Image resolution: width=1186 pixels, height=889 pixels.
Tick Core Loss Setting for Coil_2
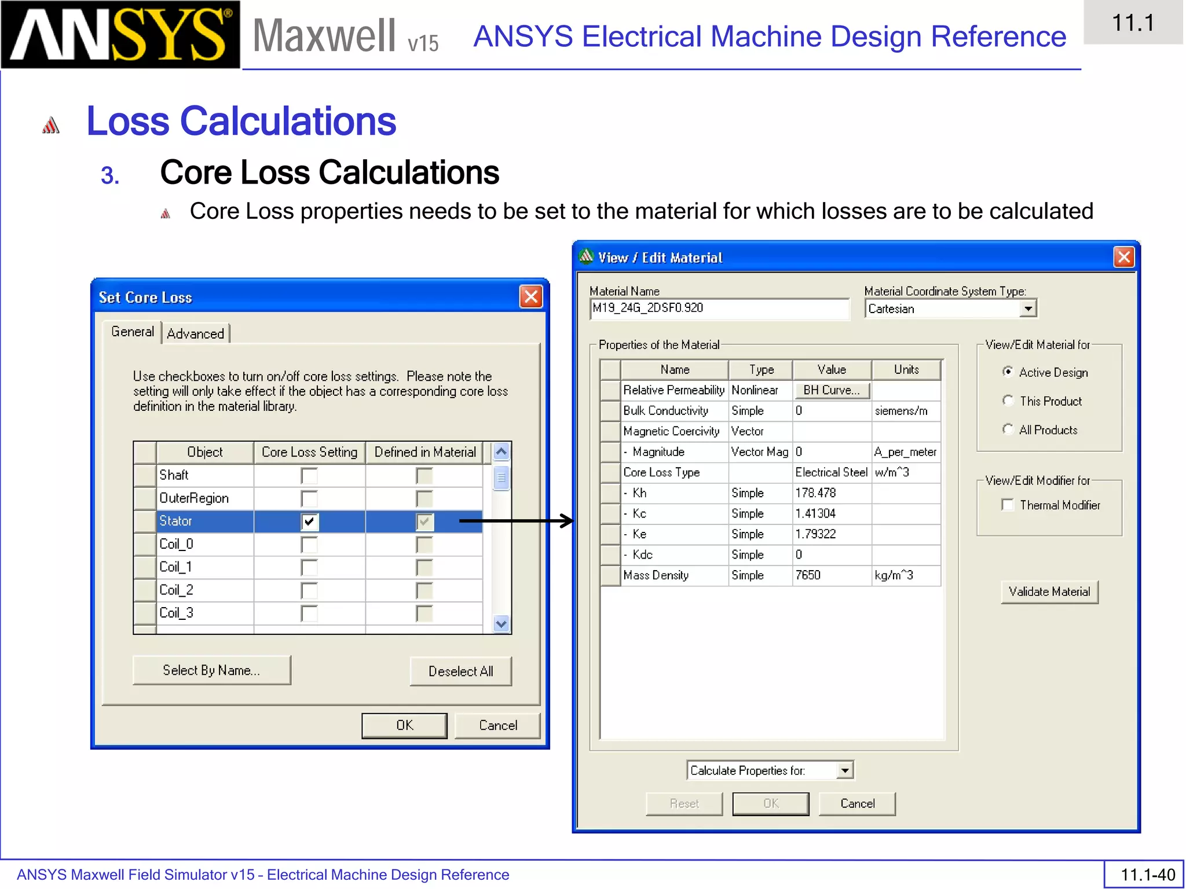coord(309,590)
